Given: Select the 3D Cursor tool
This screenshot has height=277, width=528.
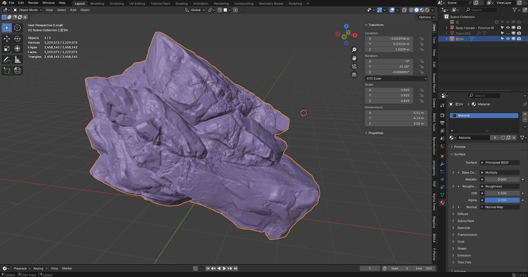Looking at the screenshot, I should click(x=17, y=28).
